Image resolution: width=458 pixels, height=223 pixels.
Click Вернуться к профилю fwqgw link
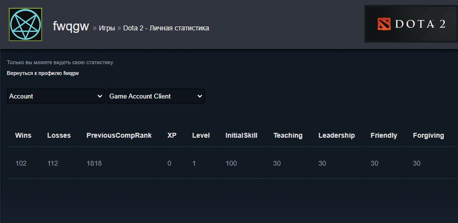[43, 74]
